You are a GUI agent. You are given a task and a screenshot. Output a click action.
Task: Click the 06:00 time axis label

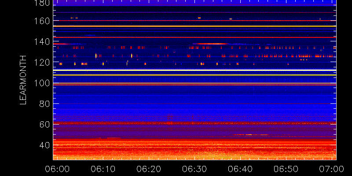pos(57,169)
